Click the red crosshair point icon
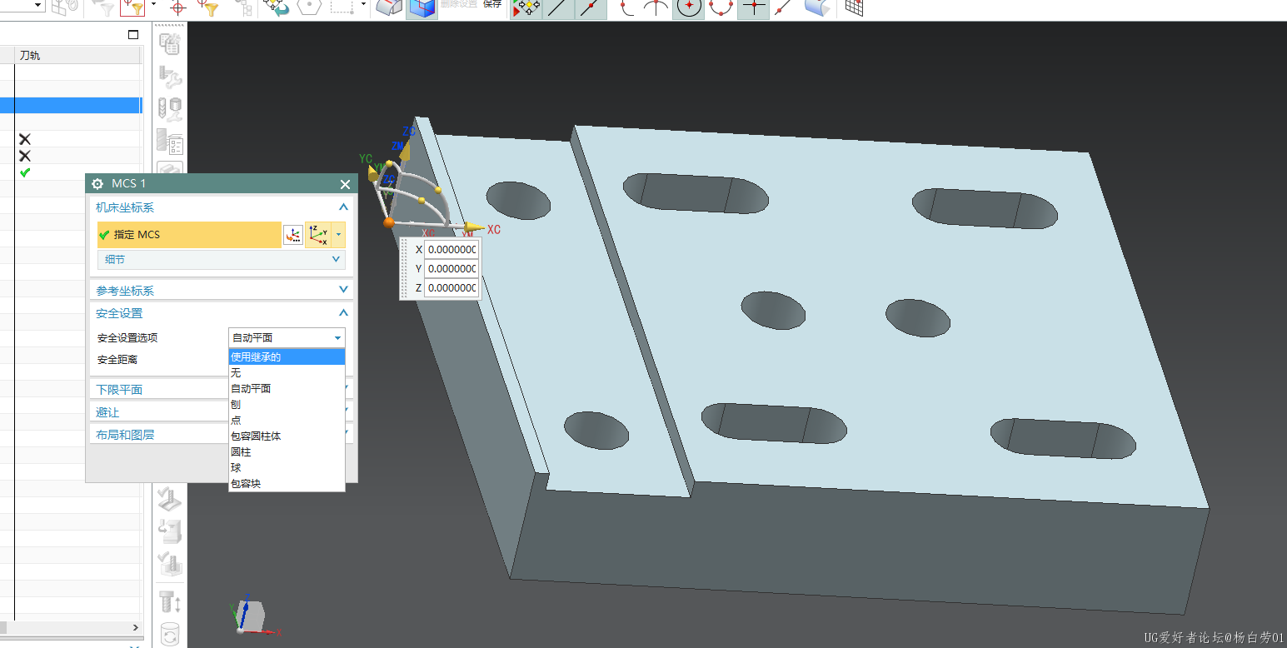 [x=177, y=8]
